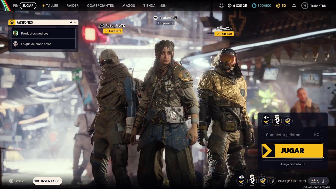This screenshot has height=189, width=336.
Task: Click the plus icon beside Polo_FMATK
Action: [x=102, y=26]
